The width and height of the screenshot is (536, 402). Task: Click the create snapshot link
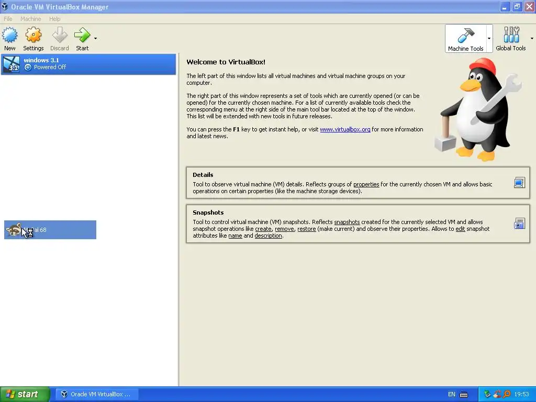(x=263, y=229)
